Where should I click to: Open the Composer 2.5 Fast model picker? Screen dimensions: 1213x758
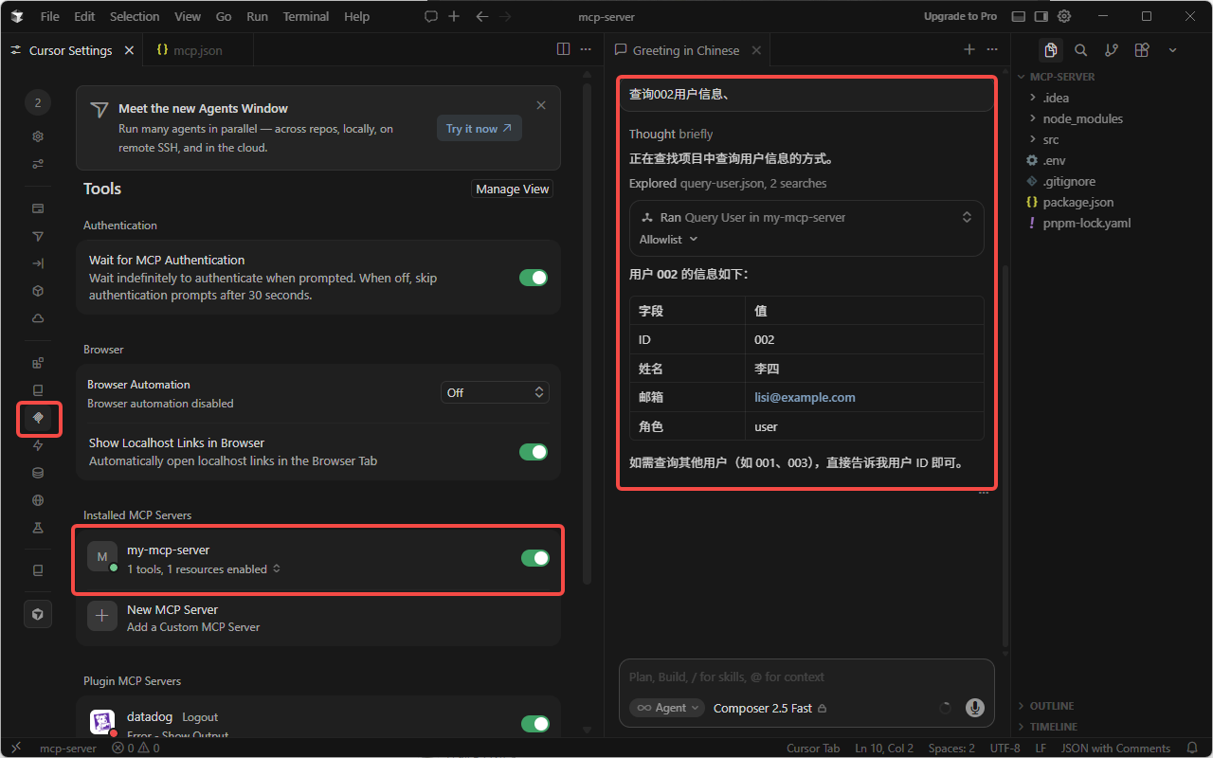[x=769, y=708]
